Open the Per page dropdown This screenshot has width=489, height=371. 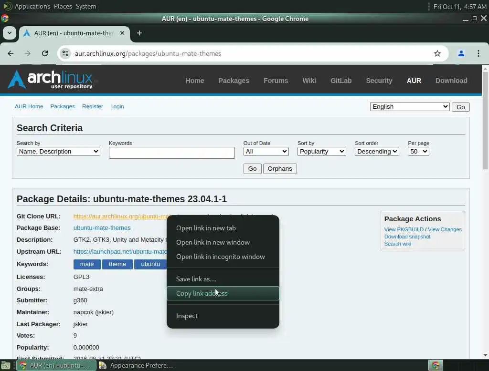tap(418, 152)
